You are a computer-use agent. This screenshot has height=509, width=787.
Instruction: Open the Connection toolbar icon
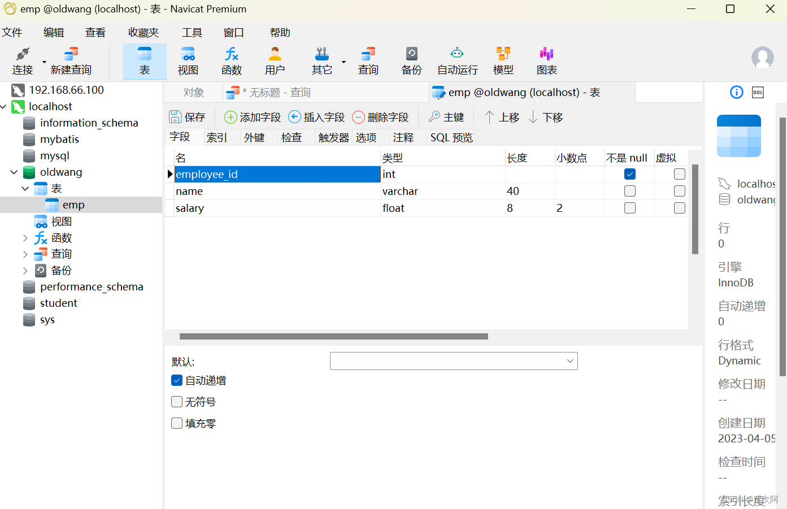tap(23, 61)
